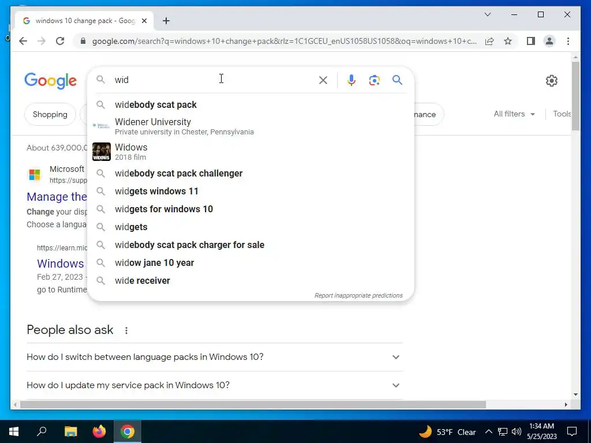Image resolution: width=591 pixels, height=443 pixels.
Task: Expand 'How do I update my service pack' question
Action: pos(215,385)
